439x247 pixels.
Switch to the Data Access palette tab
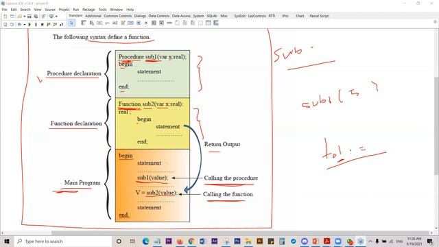(x=181, y=16)
